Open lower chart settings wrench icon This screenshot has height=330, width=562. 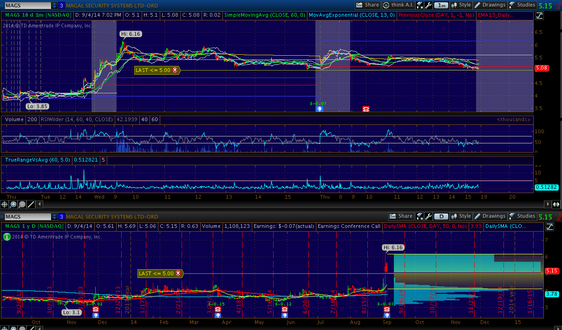point(428,216)
